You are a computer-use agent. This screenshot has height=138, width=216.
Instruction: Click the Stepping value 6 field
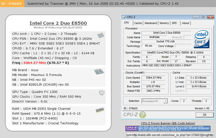[204, 57]
